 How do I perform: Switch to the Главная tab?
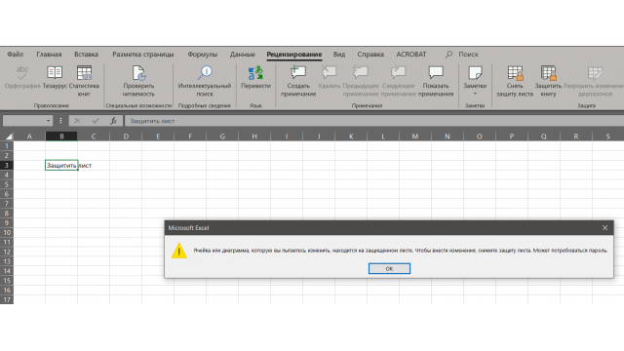(x=49, y=55)
